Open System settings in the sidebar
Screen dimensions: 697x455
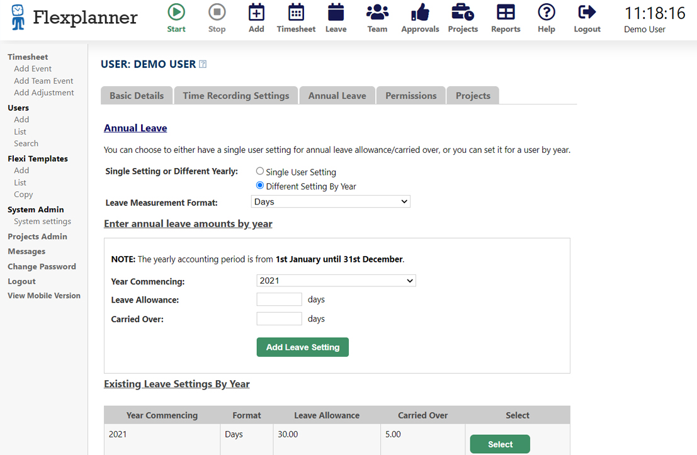[x=42, y=222]
